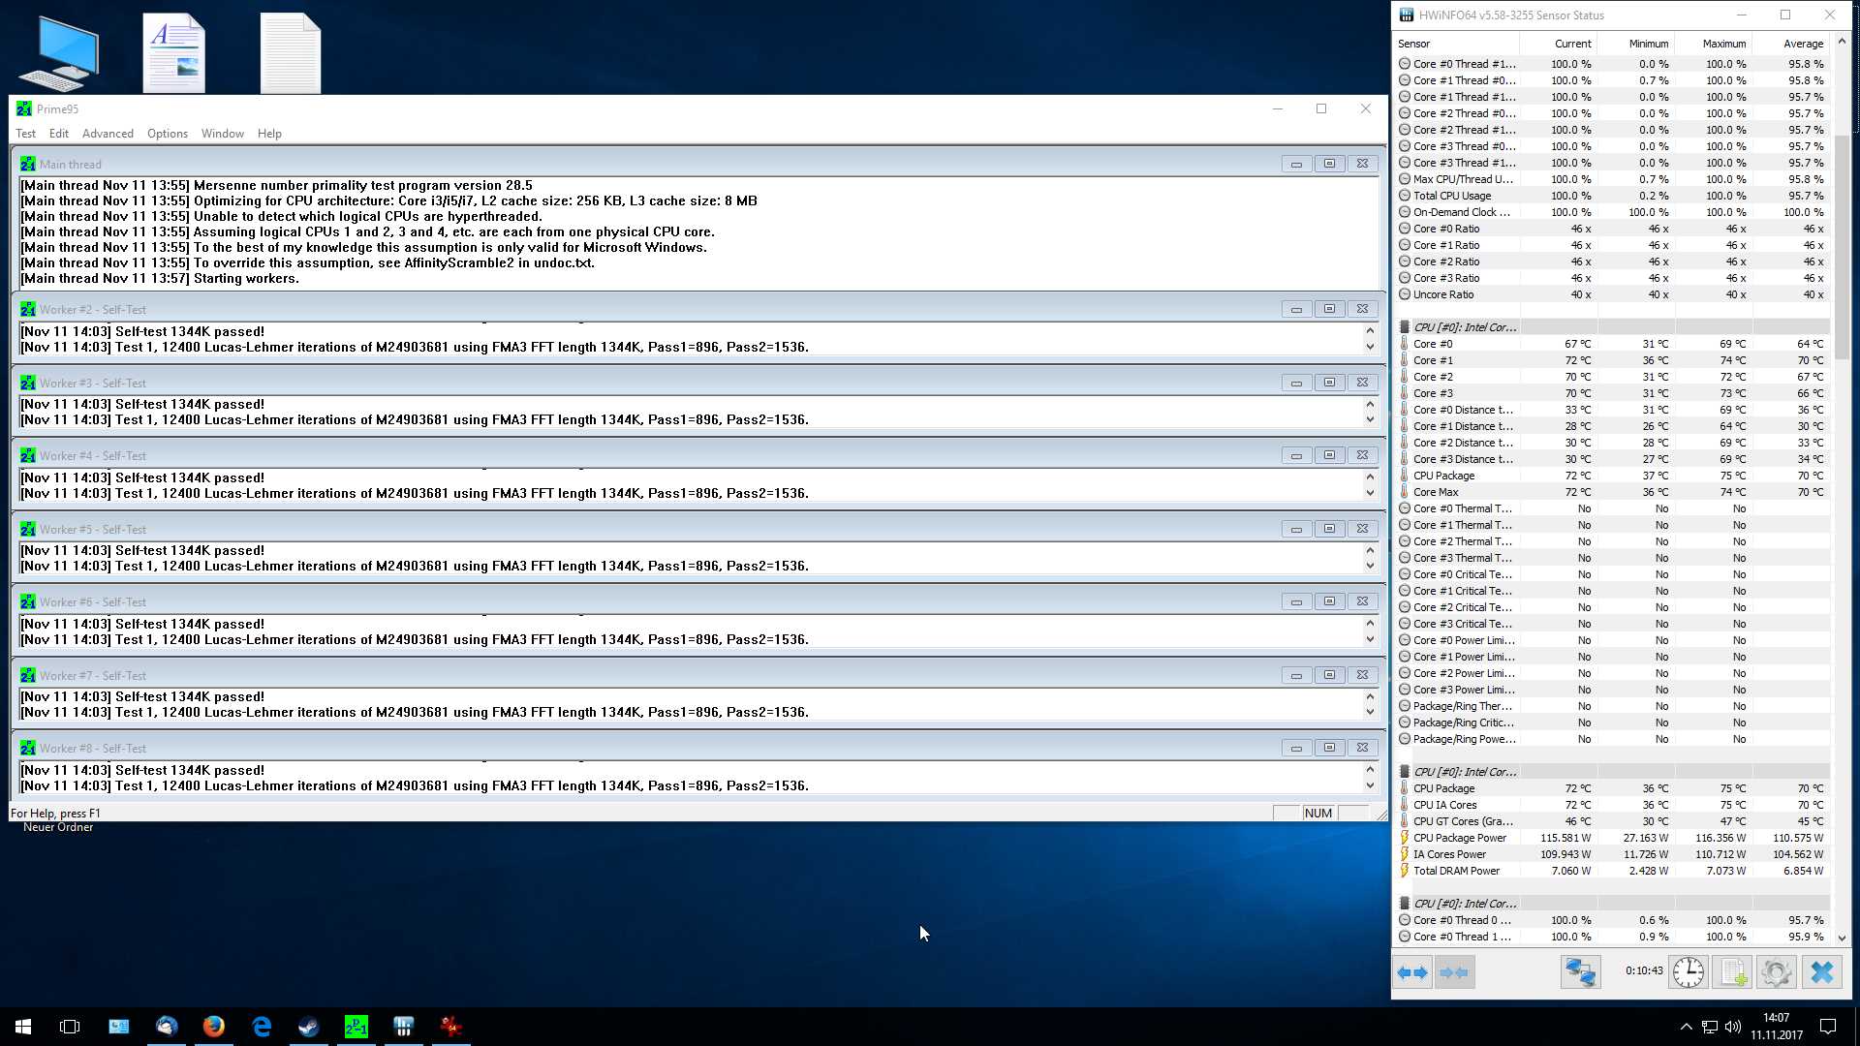Close sensor status with blue X button
The image size is (1860, 1046).
click(1821, 971)
